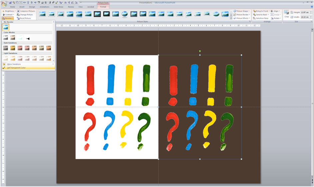This screenshot has height=187, width=314.
Task: Switch to the Design tab
Action: [x=32, y=7]
